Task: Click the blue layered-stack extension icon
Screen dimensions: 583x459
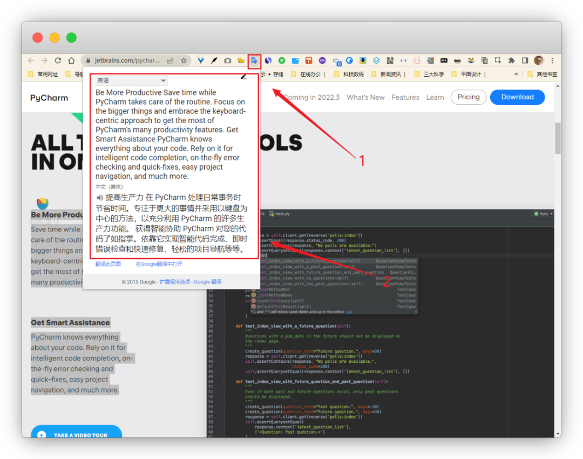Action: point(376,60)
